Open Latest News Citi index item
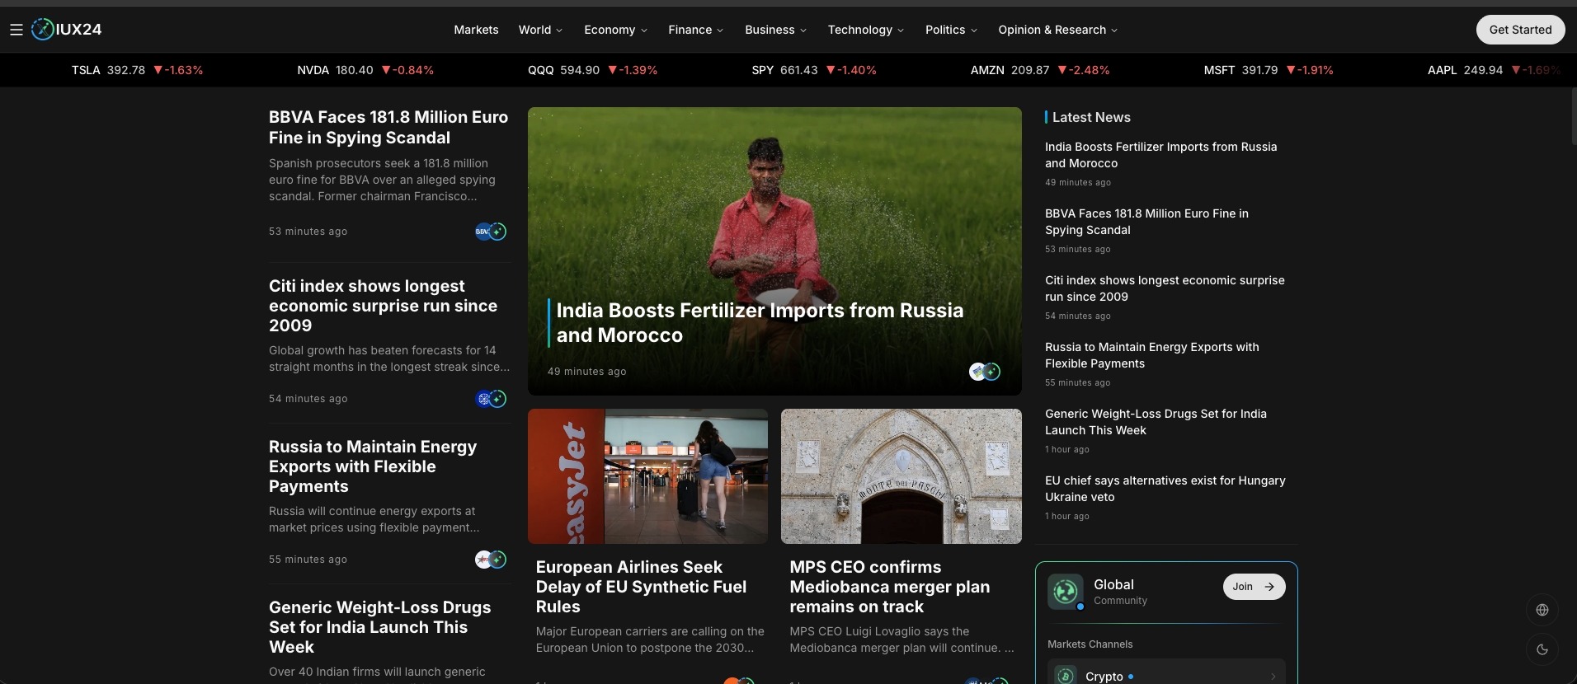 [1165, 288]
